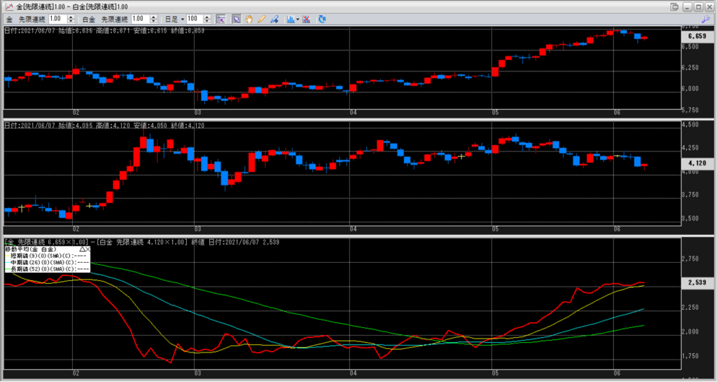Screen dimensions: 717x382
Task: Collapse the 移動平均 legend with triangle
Action: (x=83, y=249)
